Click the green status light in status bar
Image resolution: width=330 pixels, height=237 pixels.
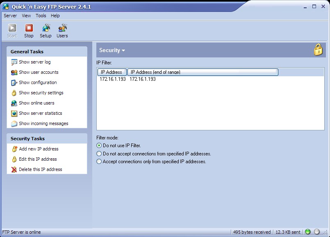click(x=308, y=232)
